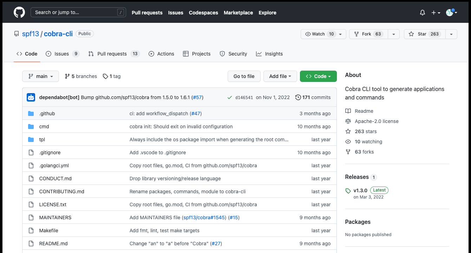The height and width of the screenshot is (253, 471).
Task: Fork the cobra-cli repository
Action: tap(368, 34)
